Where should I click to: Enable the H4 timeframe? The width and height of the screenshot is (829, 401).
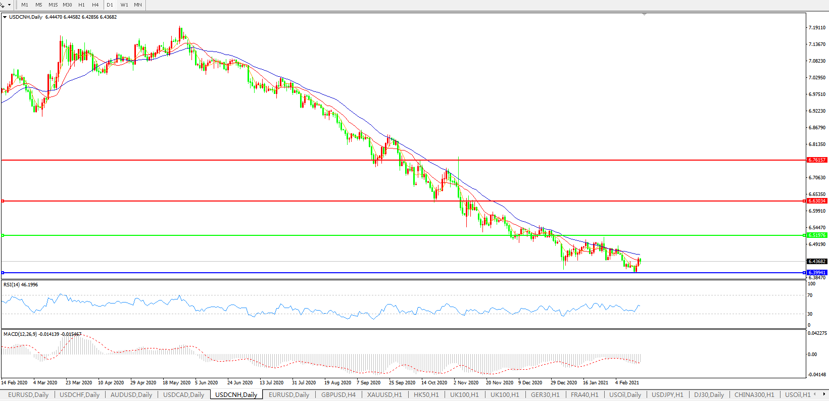click(x=95, y=5)
